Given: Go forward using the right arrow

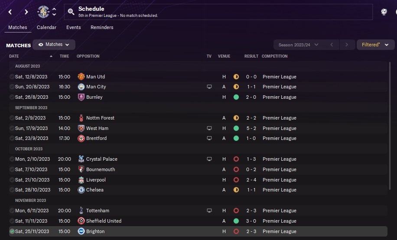Looking at the screenshot, I should (x=26, y=12).
